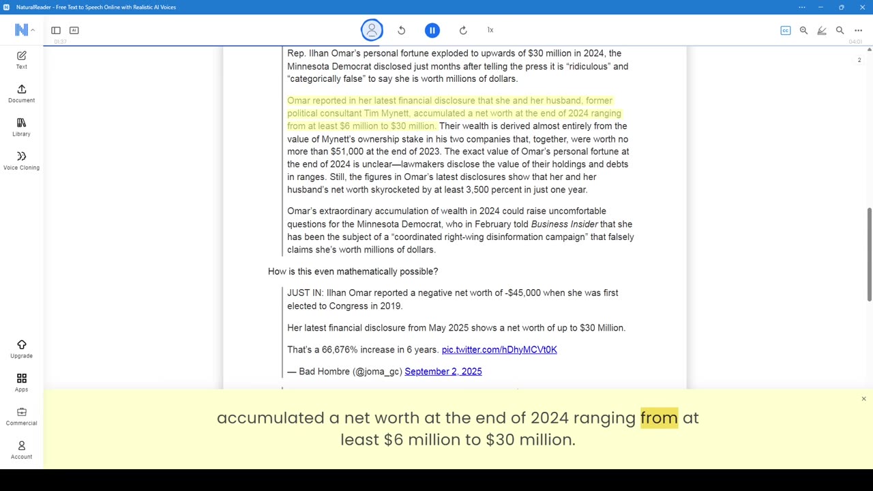Click the highlighted word 'from' in caption
873x491 pixels.
(x=659, y=418)
